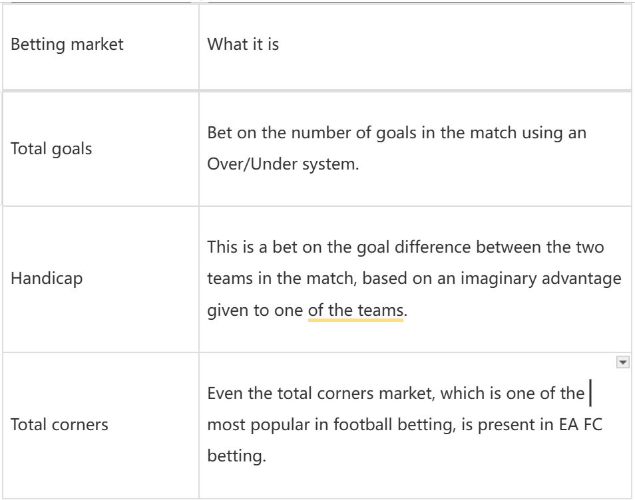Click the underlined "of the teams" text
635x500 pixels.
click(x=355, y=310)
